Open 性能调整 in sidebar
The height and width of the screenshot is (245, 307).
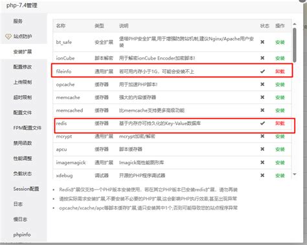tap(23, 158)
